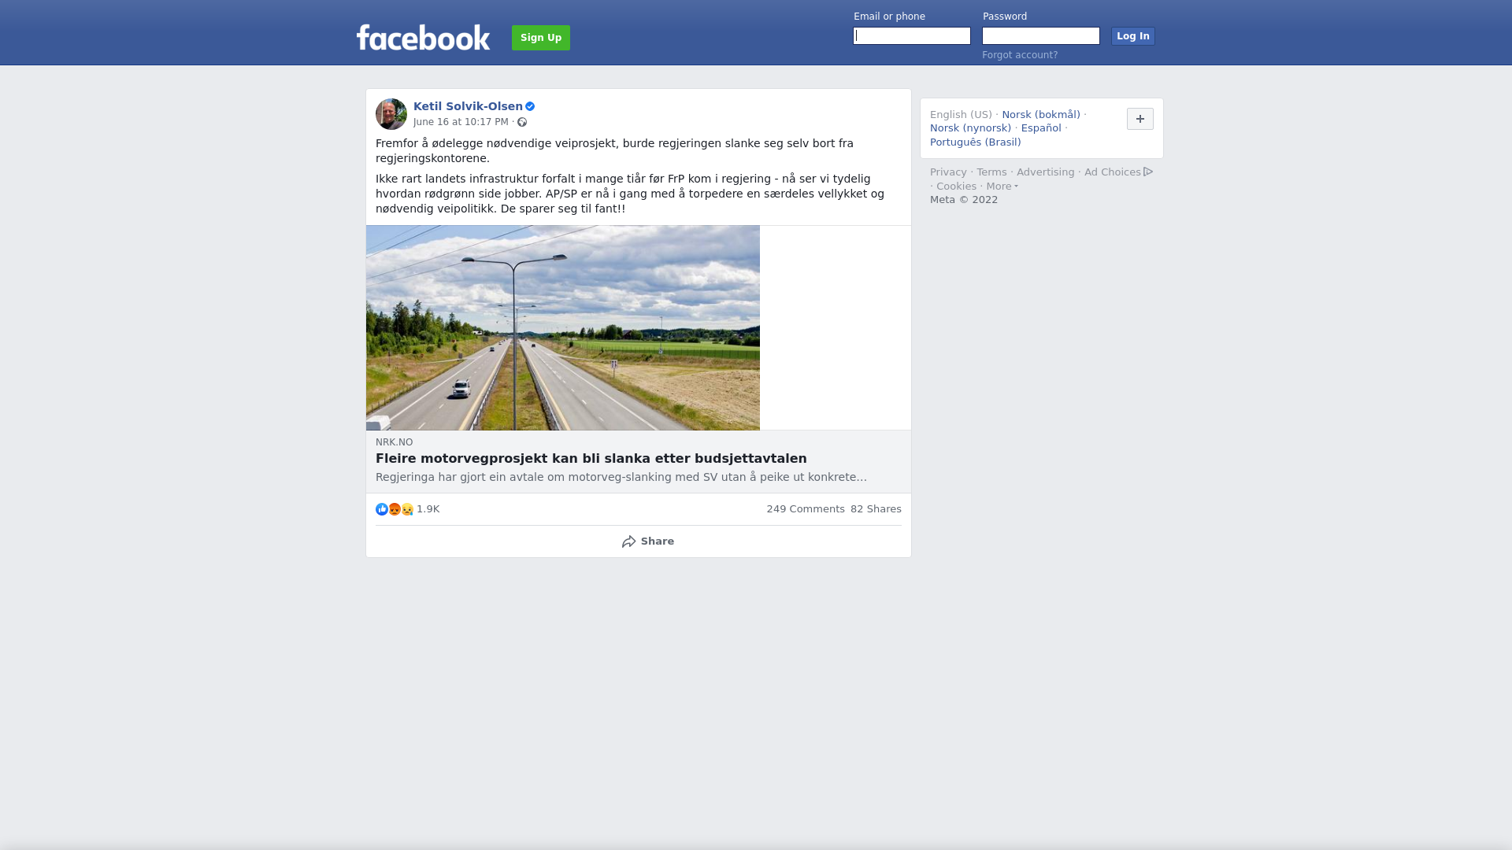The height and width of the screenshot is (850, 1512).
Task: Focus the Email or phone field
Action: pos(912,36)
